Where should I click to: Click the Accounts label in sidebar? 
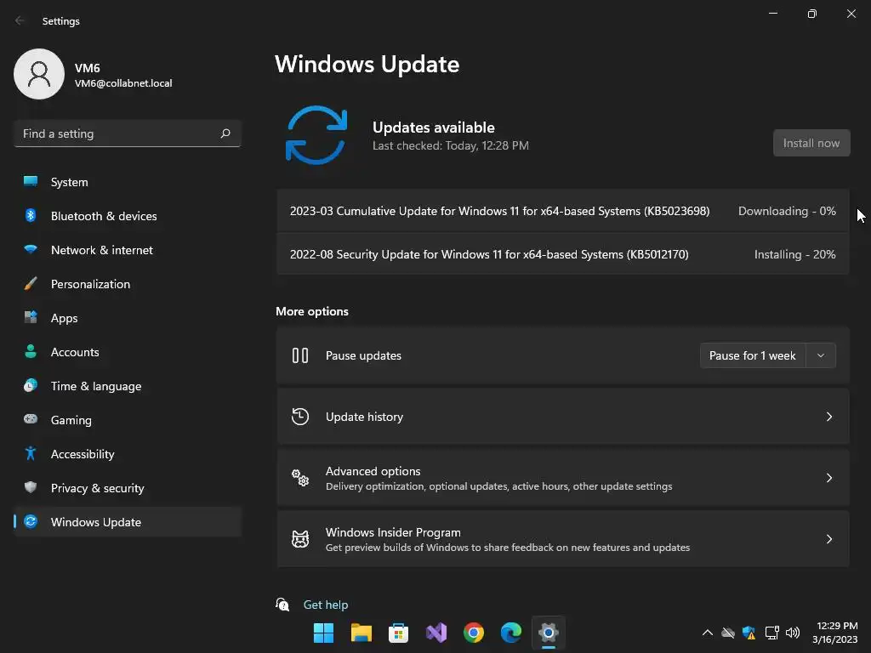tap(75, 351)
